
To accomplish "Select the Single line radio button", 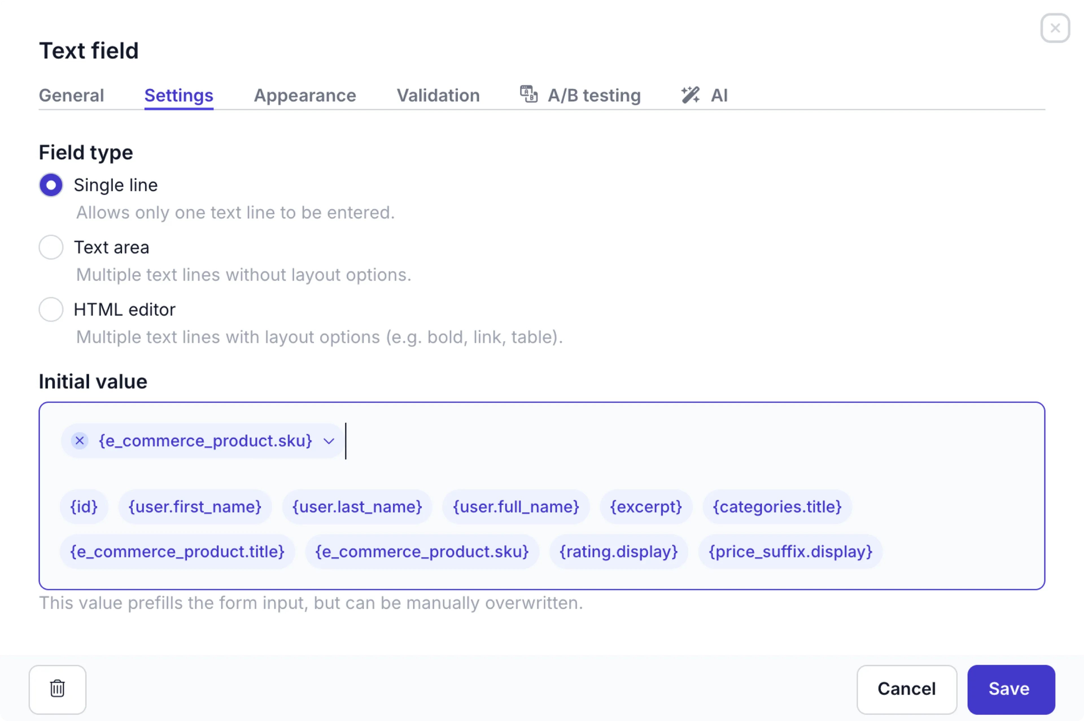I will pyautogui.click(x=51, y=185).
